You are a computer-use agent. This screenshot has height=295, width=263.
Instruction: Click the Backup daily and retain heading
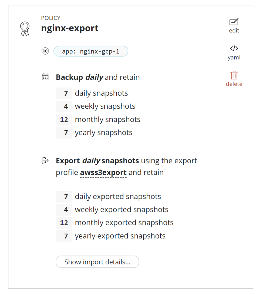pyautogui.click(x=98, y=77)
